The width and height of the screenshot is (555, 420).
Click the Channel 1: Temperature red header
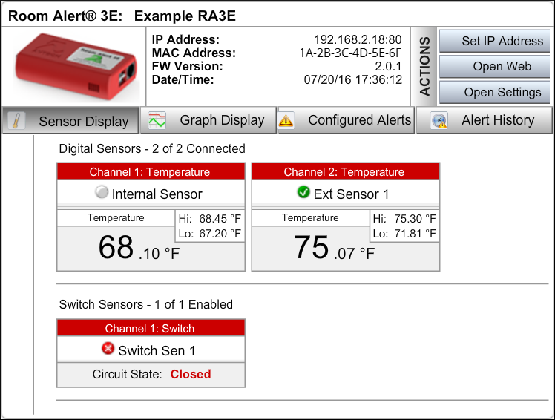150,172
